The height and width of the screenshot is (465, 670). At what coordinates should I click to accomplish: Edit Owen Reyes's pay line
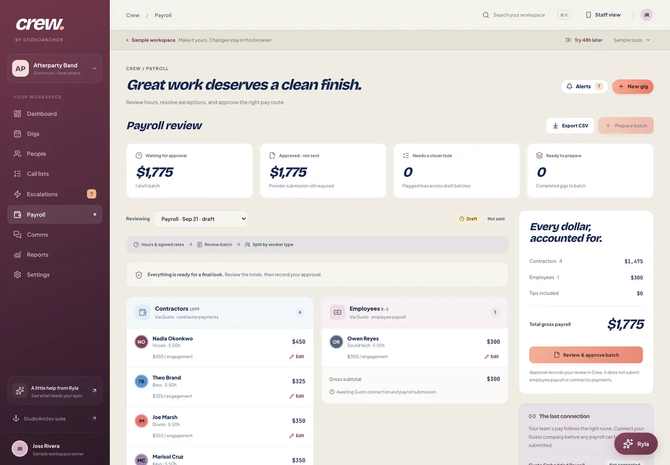(x=492, y=357)
